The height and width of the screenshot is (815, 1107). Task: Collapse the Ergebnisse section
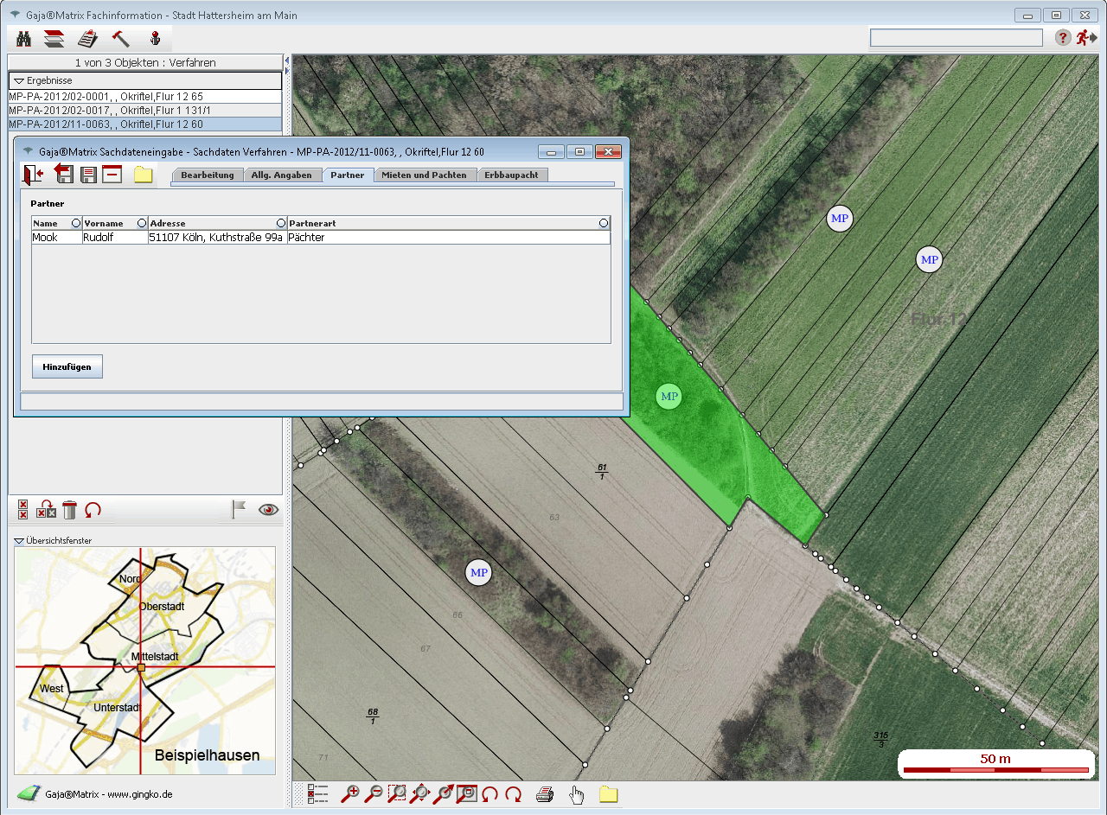click(x=19, y=80)
